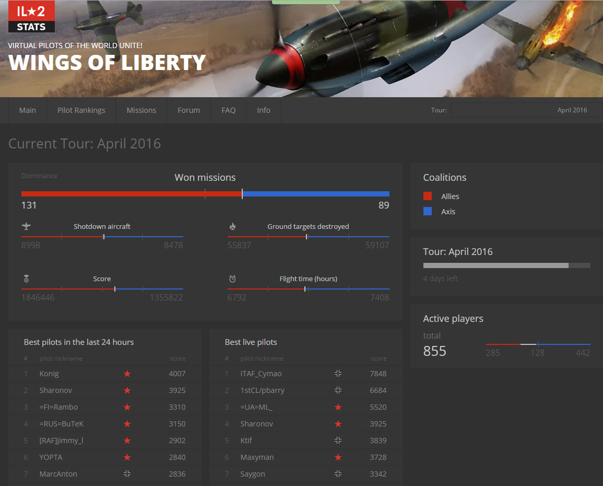Click the shotdown aircraft plane icon

pos(27,226)
